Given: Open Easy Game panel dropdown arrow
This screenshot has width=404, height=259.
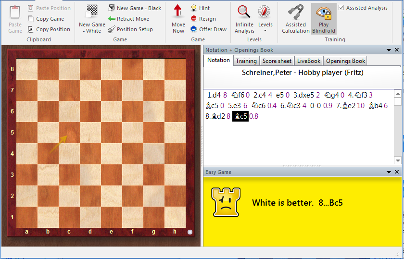Looking at the screenshot, I should pos(389,172).
